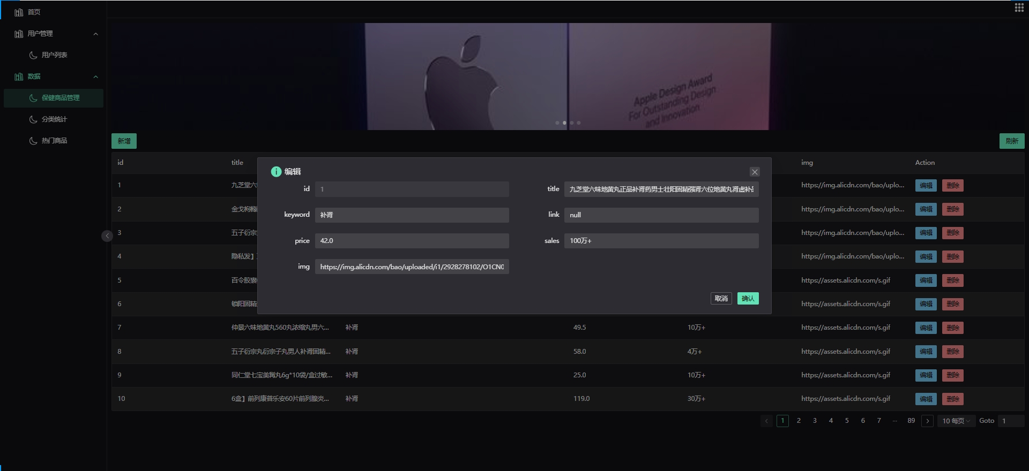1029x471 pixels.
Task: Click the 数据 chart icon
Action: point(19,77)
